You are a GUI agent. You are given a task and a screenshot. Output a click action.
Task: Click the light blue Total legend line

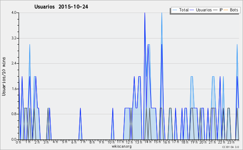(175, 10)
